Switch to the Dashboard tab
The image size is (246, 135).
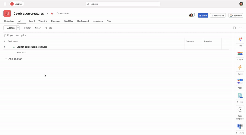[x=83, y=21]
